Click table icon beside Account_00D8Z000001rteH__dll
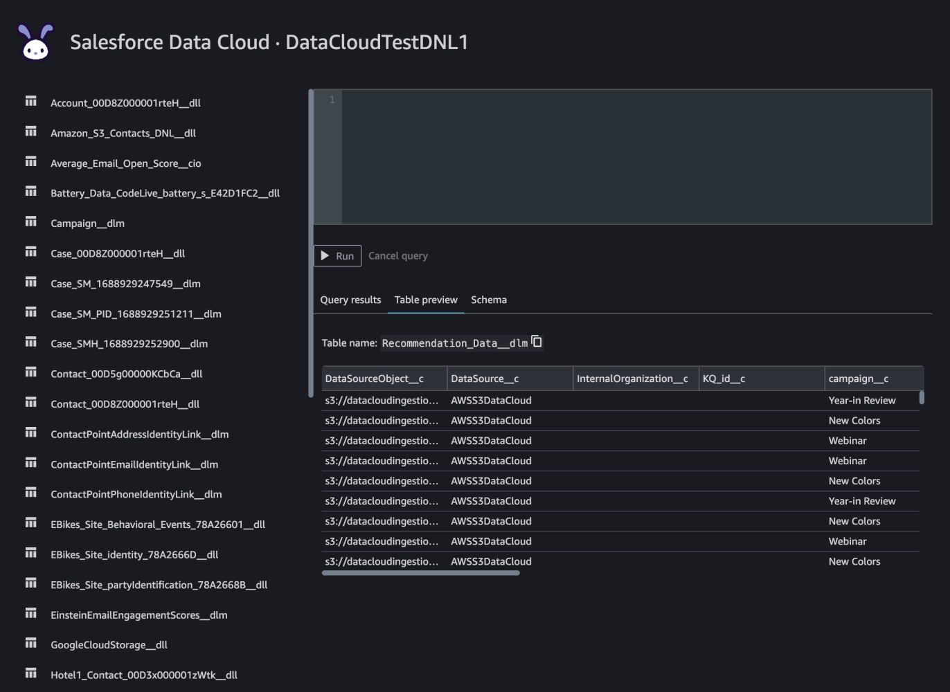950x692 pixels. 31,101
